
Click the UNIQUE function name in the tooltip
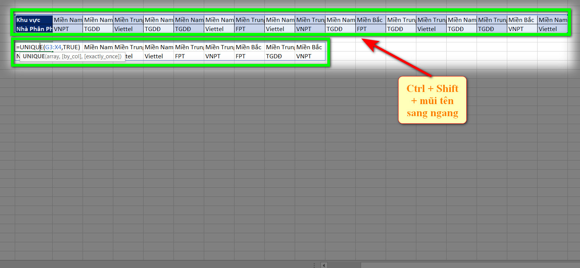pos(33,56)
